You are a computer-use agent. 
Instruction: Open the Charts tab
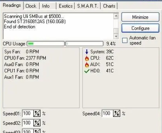click(x=109, y=6)
